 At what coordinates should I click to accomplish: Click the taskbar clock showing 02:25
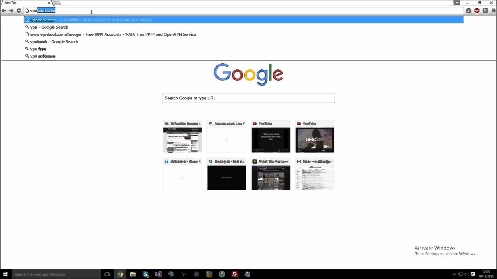[x=486, y=274]
